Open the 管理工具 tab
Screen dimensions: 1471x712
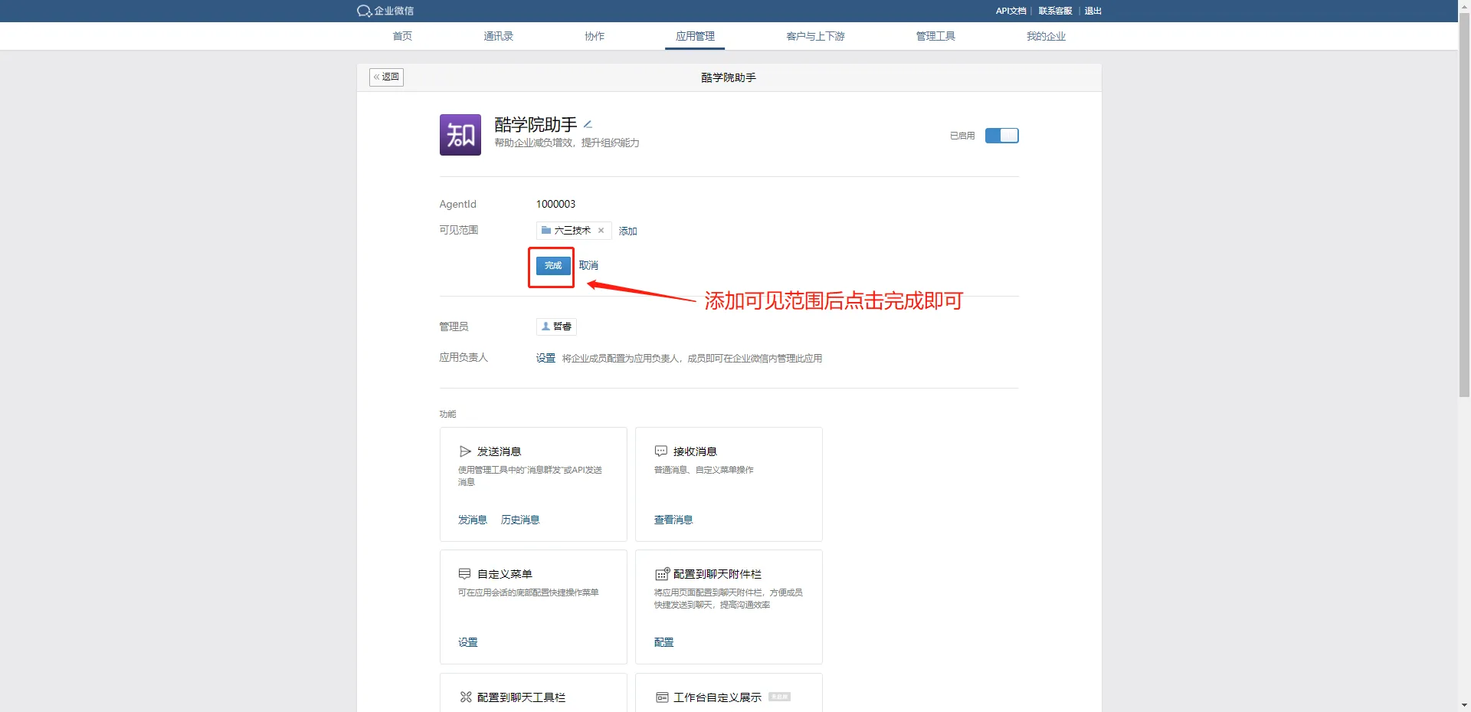click(935, 36)
